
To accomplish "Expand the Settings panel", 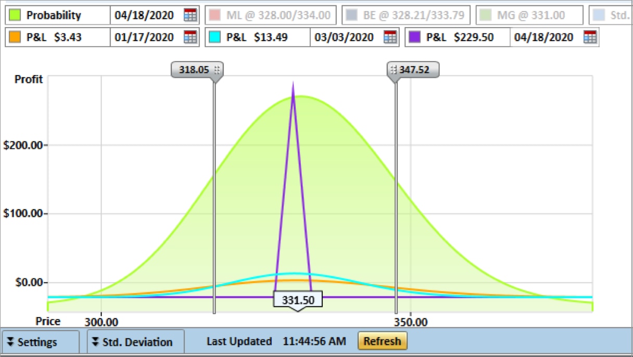I will [x=41, y=342].
